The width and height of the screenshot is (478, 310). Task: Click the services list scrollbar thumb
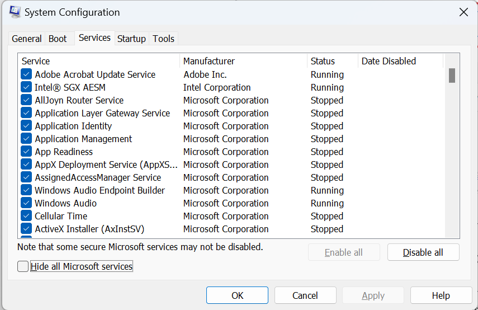(452, 76)
